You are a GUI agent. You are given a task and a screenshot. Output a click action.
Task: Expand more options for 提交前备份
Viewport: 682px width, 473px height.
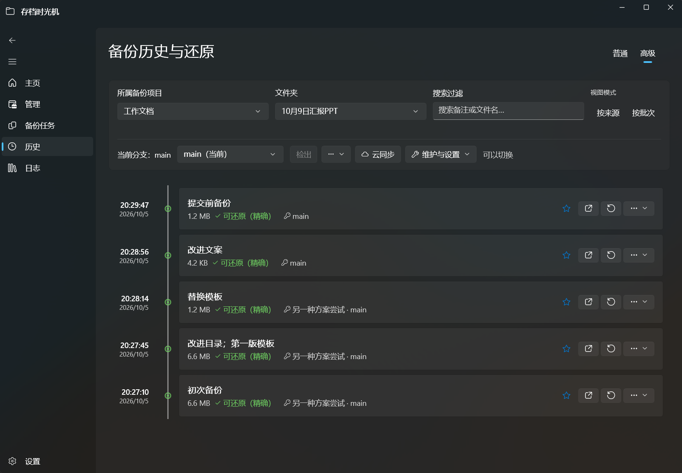639,208
